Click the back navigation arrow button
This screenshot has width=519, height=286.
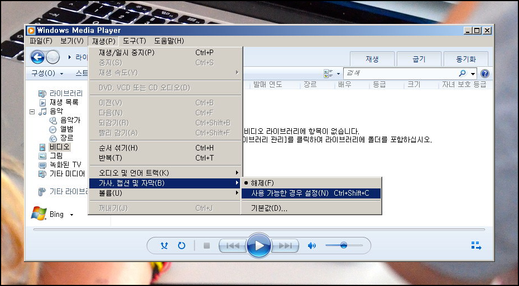[x=37, y=57]
